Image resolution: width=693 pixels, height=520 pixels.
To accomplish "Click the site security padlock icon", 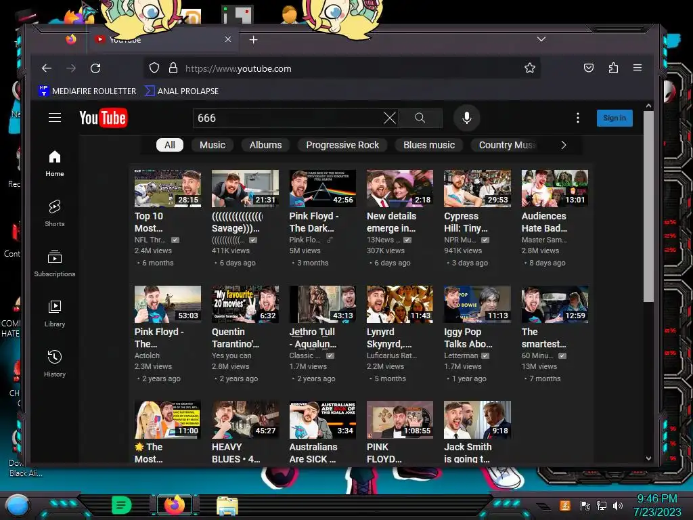I will (x=173, y=68).
